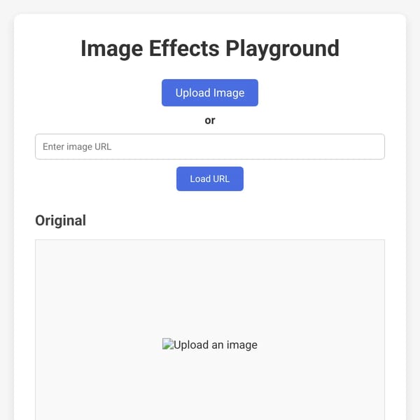This screenshot has height=420, width=420.
Task: Load the image from URL button
Action: (210, 178)
